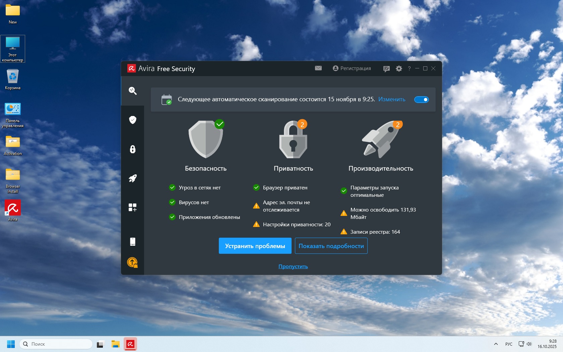Screen dimensions: 563x352
Task: Toggle the automatic scan schedule switch
Action: point(422,100)
